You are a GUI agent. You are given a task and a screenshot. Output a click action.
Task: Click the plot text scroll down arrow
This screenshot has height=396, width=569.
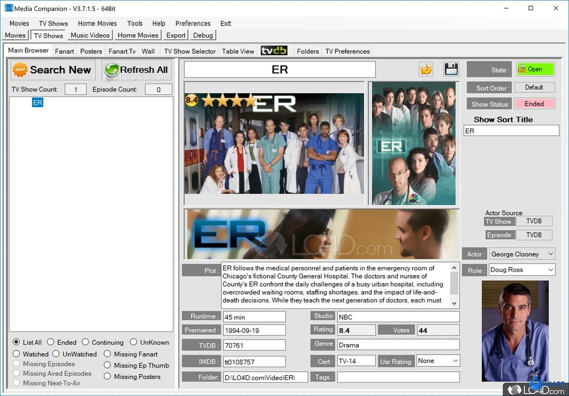(454, 303)
